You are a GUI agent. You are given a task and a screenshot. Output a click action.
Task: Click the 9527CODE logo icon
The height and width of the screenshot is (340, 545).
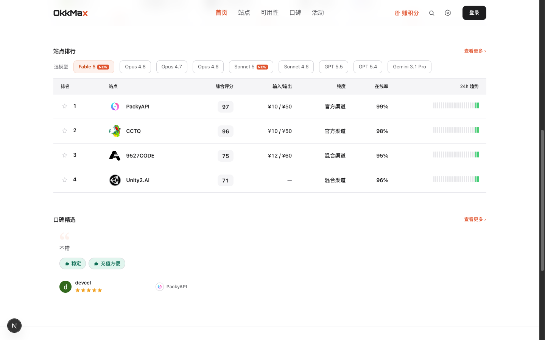tap(115, 156)
